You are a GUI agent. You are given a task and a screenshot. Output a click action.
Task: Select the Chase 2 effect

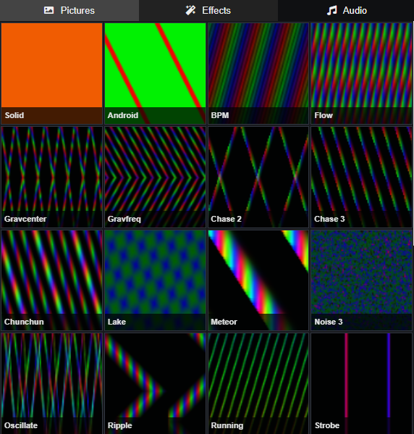tap(258, 177)
